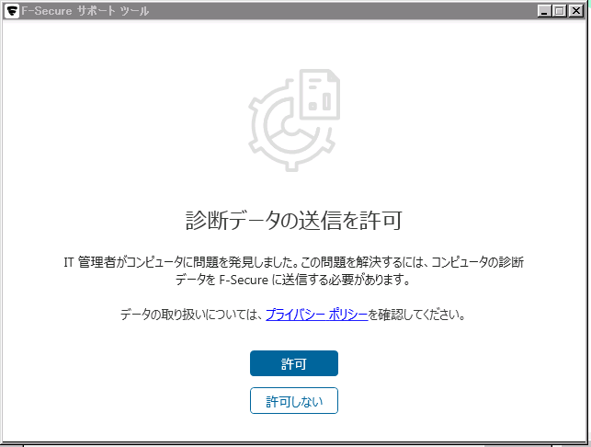
Task: Click the title text F-Secure サポート ツール
Action: tap(85, 11)
